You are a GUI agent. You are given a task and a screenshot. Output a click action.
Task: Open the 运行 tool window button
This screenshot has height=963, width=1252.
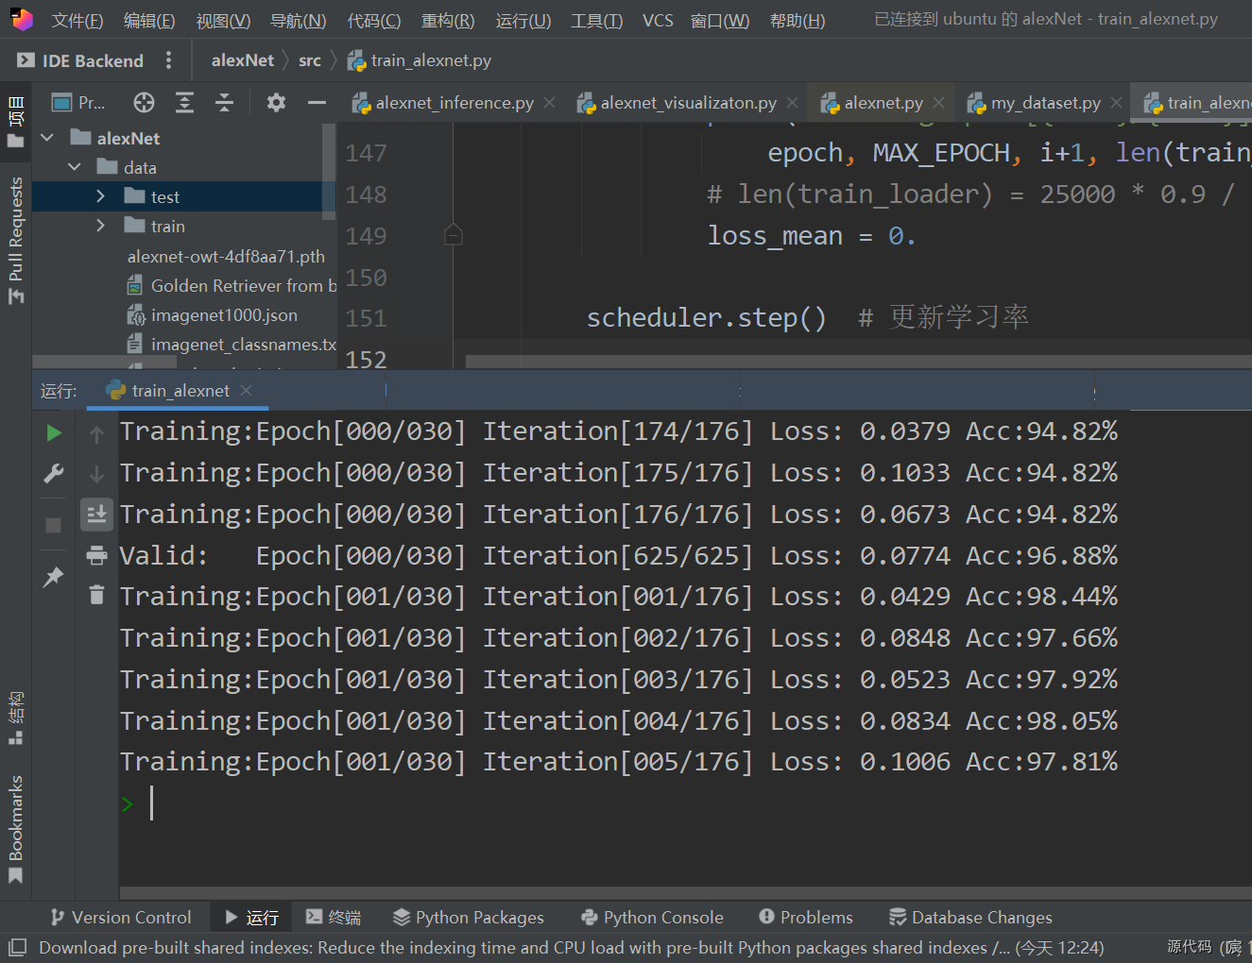pyautogui.click(x=251, y=917)
